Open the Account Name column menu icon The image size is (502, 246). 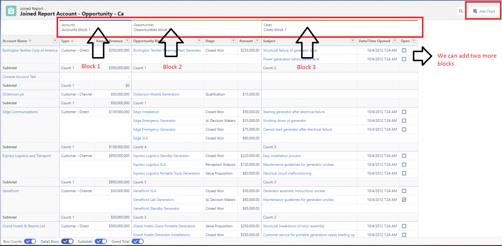[x=55, y=40]
